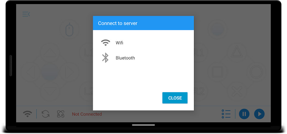Click the refresh sync icon
287x134 pixels.
pos(45,114)
